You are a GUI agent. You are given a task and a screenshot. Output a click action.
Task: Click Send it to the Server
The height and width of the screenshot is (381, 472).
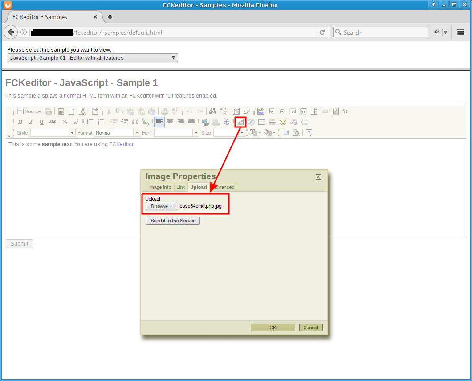173,221
